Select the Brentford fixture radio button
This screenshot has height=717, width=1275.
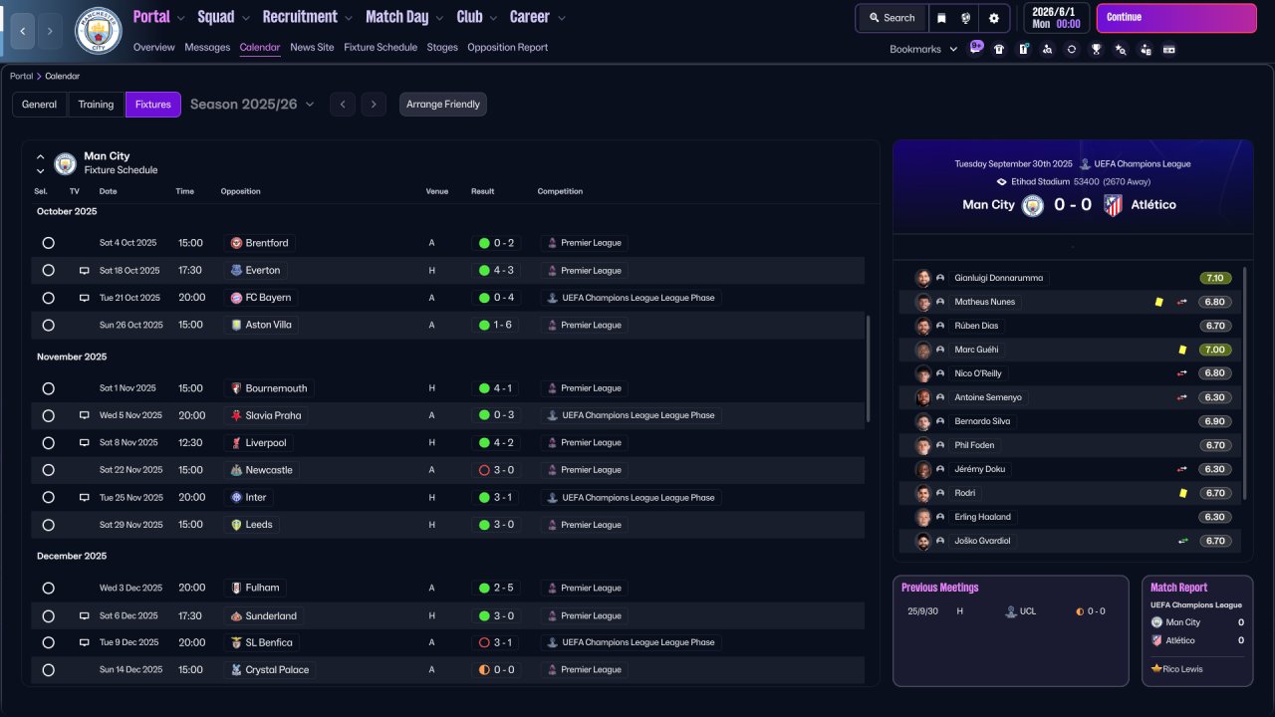[48, 243]
